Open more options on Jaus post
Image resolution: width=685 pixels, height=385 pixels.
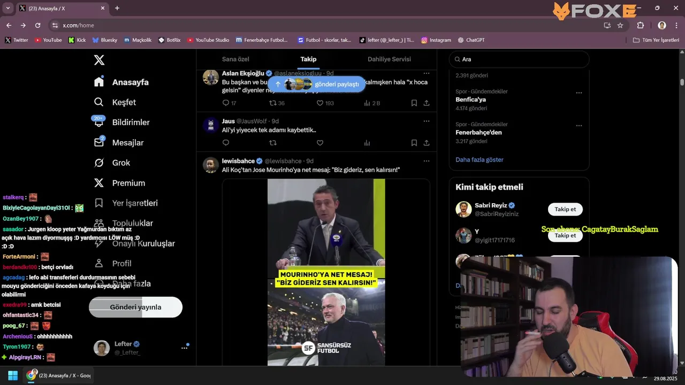click(427, 121)
